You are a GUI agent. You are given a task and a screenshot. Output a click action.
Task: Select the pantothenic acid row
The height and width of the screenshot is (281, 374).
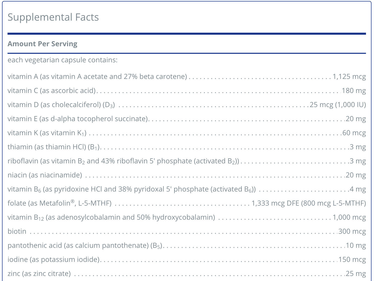[187, 245]
